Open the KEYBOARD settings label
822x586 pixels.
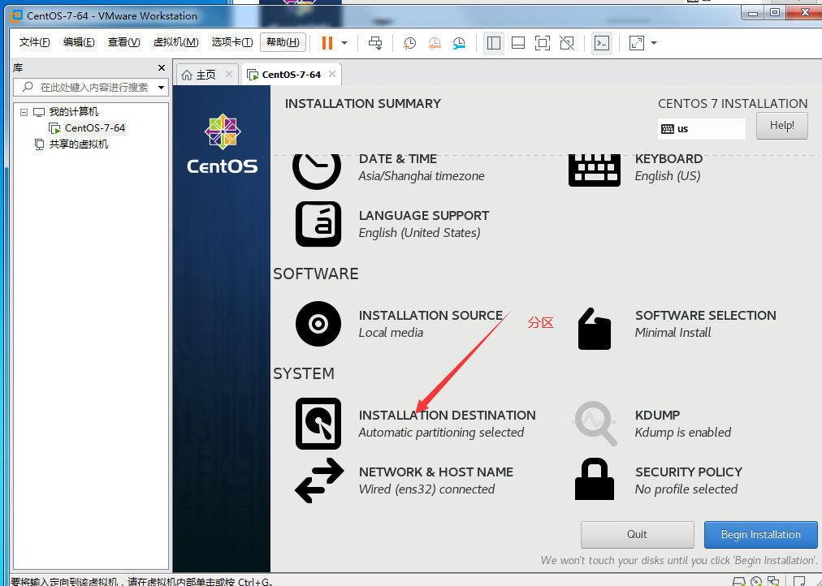click(x=669, y=159)
